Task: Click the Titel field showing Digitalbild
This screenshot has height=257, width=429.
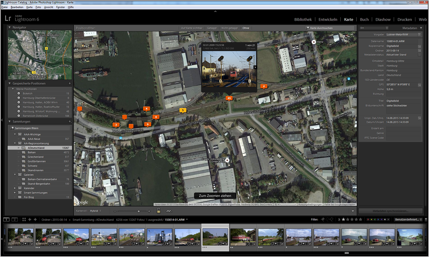Action: (x=404, y=101)
